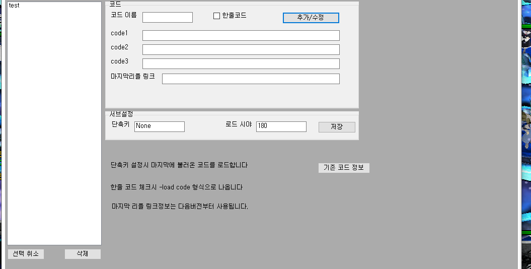Click the -load code 형식 hint line
This screenshot has height=269, width=531.
pos(176,187)
